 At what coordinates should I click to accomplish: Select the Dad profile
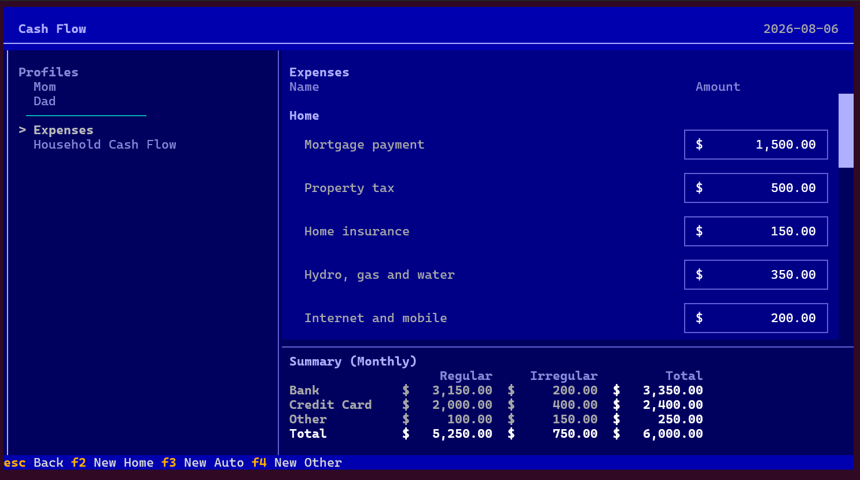click(45, 101)
